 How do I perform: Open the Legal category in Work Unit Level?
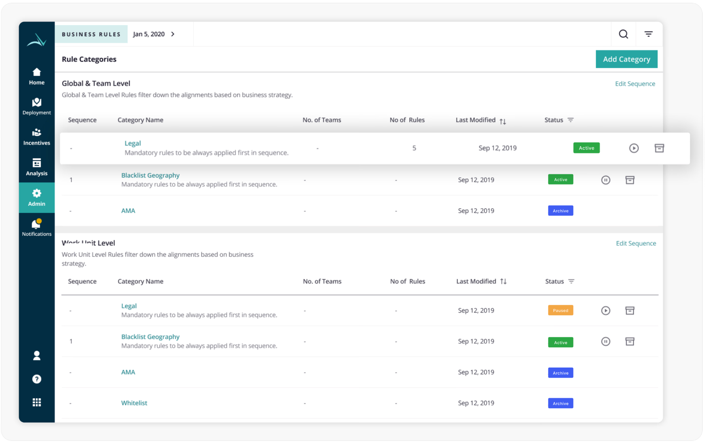click(x=129, y=306)
